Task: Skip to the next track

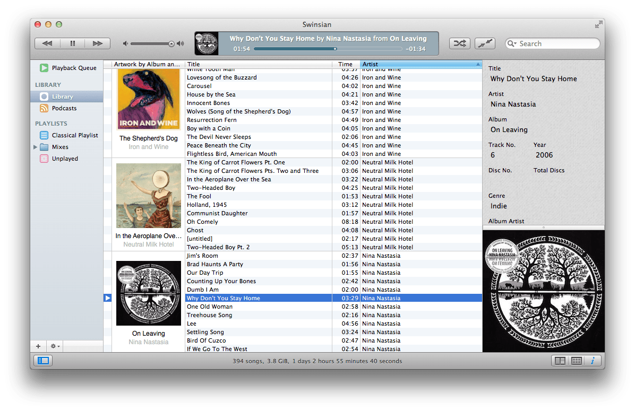Action: (x=98, y=43)
